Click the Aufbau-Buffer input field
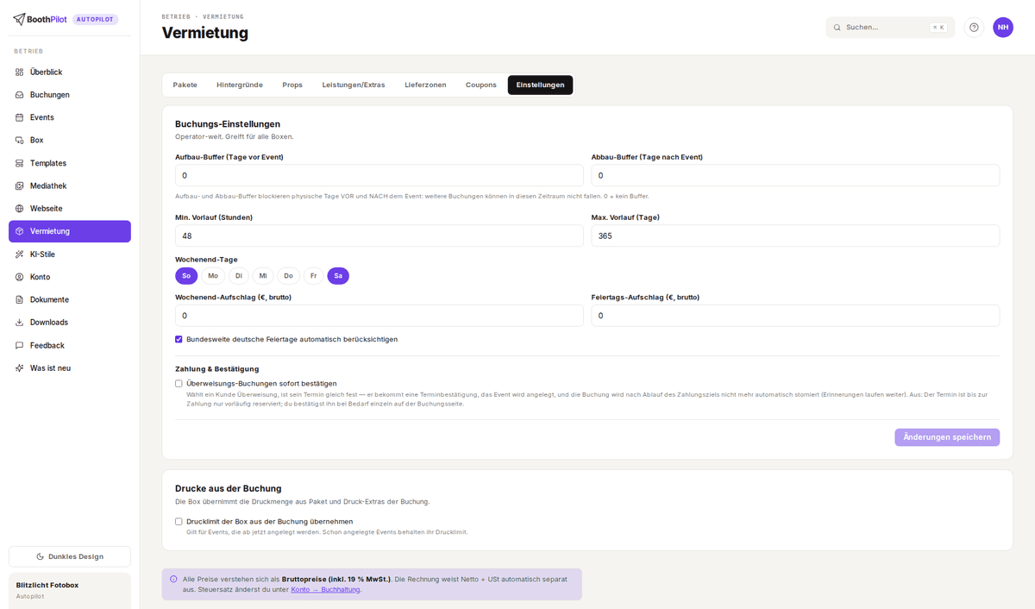This screenshot has height=609, width=1035. point(379,175)
